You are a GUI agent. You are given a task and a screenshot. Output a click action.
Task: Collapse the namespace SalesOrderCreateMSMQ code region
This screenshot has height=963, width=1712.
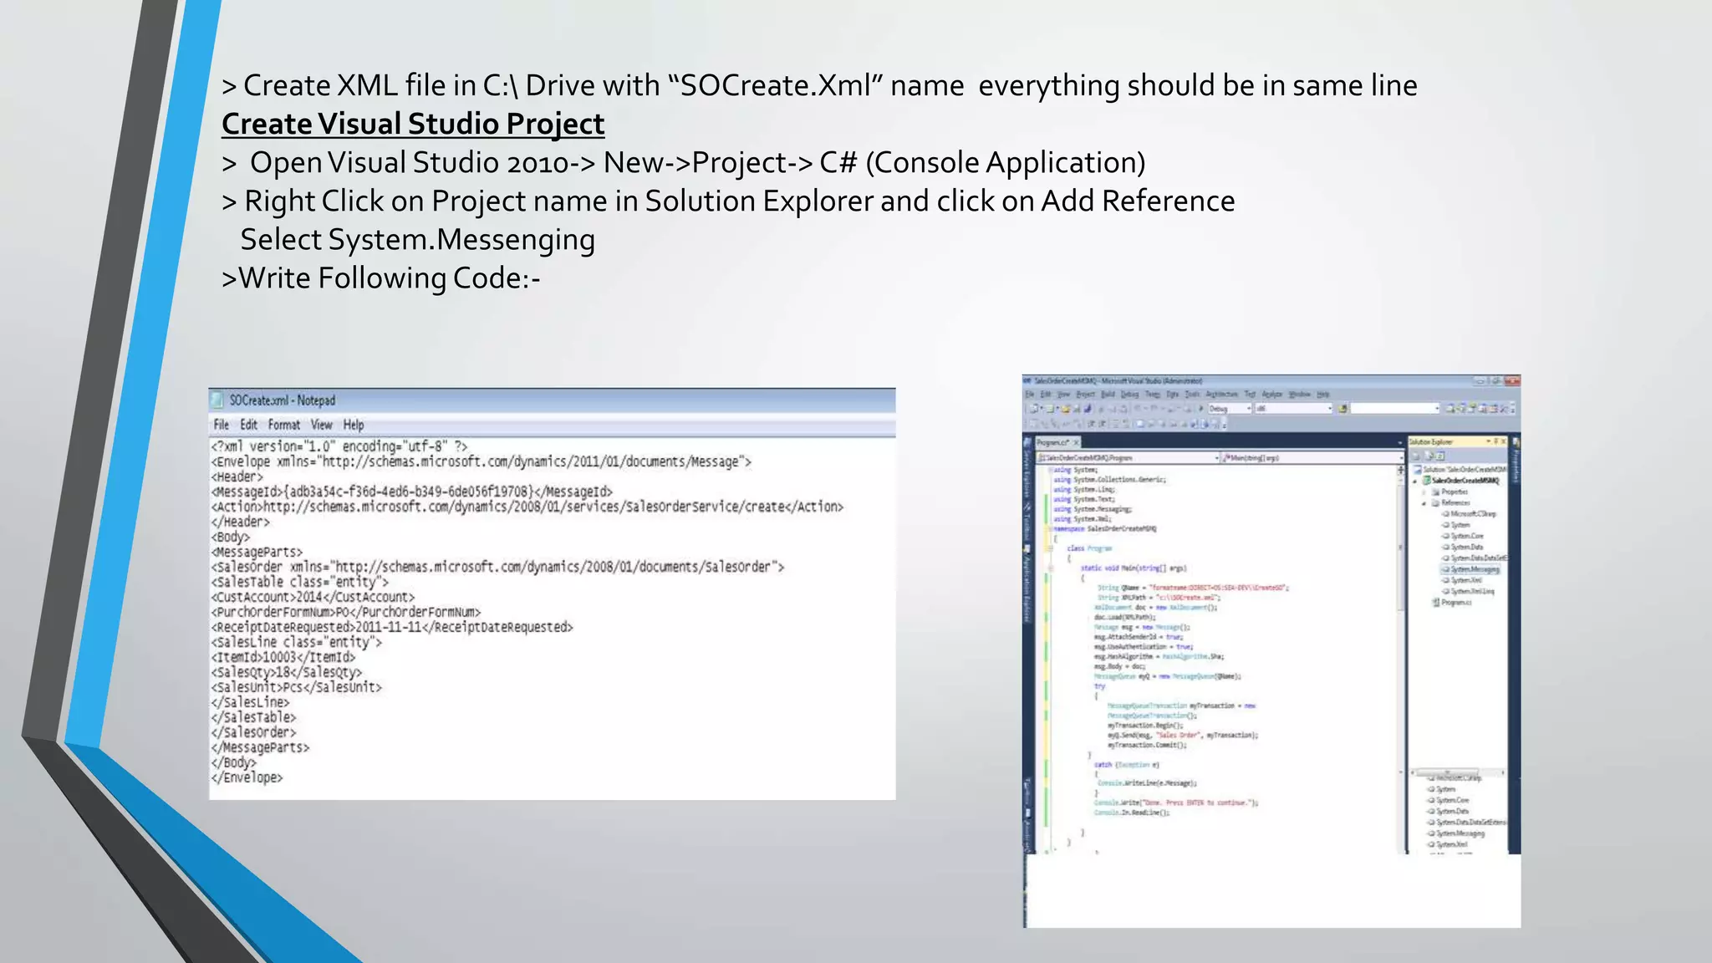[1050, 529]
